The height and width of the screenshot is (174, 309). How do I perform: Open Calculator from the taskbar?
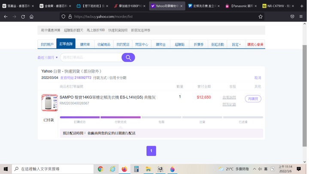coord(136,169)
